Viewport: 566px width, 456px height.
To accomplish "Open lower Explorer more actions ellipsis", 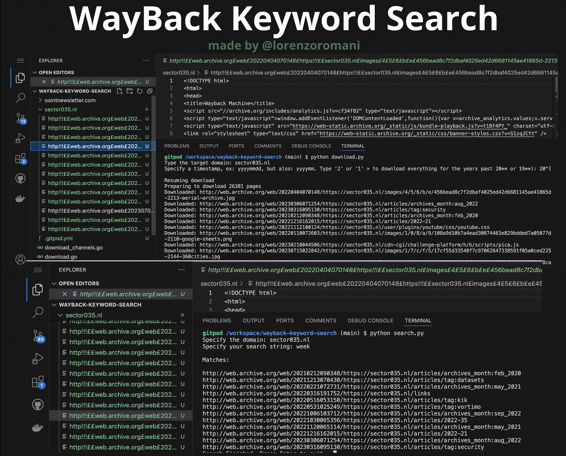I will coord(182,270).
